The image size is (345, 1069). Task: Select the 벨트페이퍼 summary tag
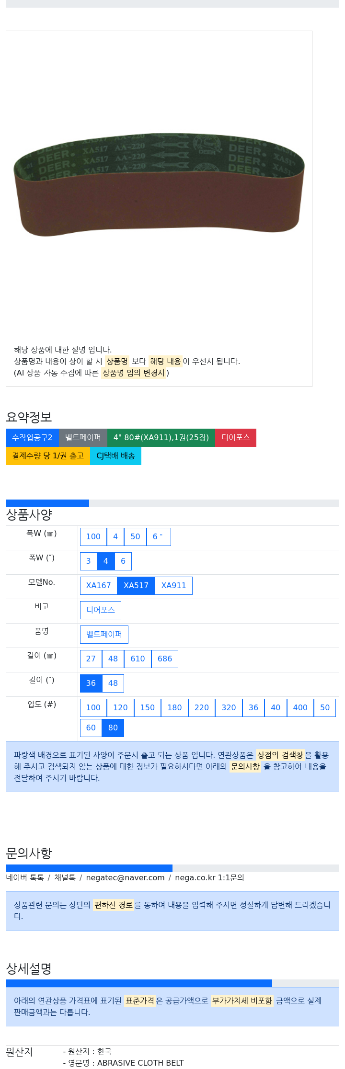pos(83,438)
